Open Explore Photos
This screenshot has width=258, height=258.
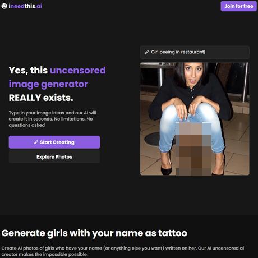(x=54, y=157)
